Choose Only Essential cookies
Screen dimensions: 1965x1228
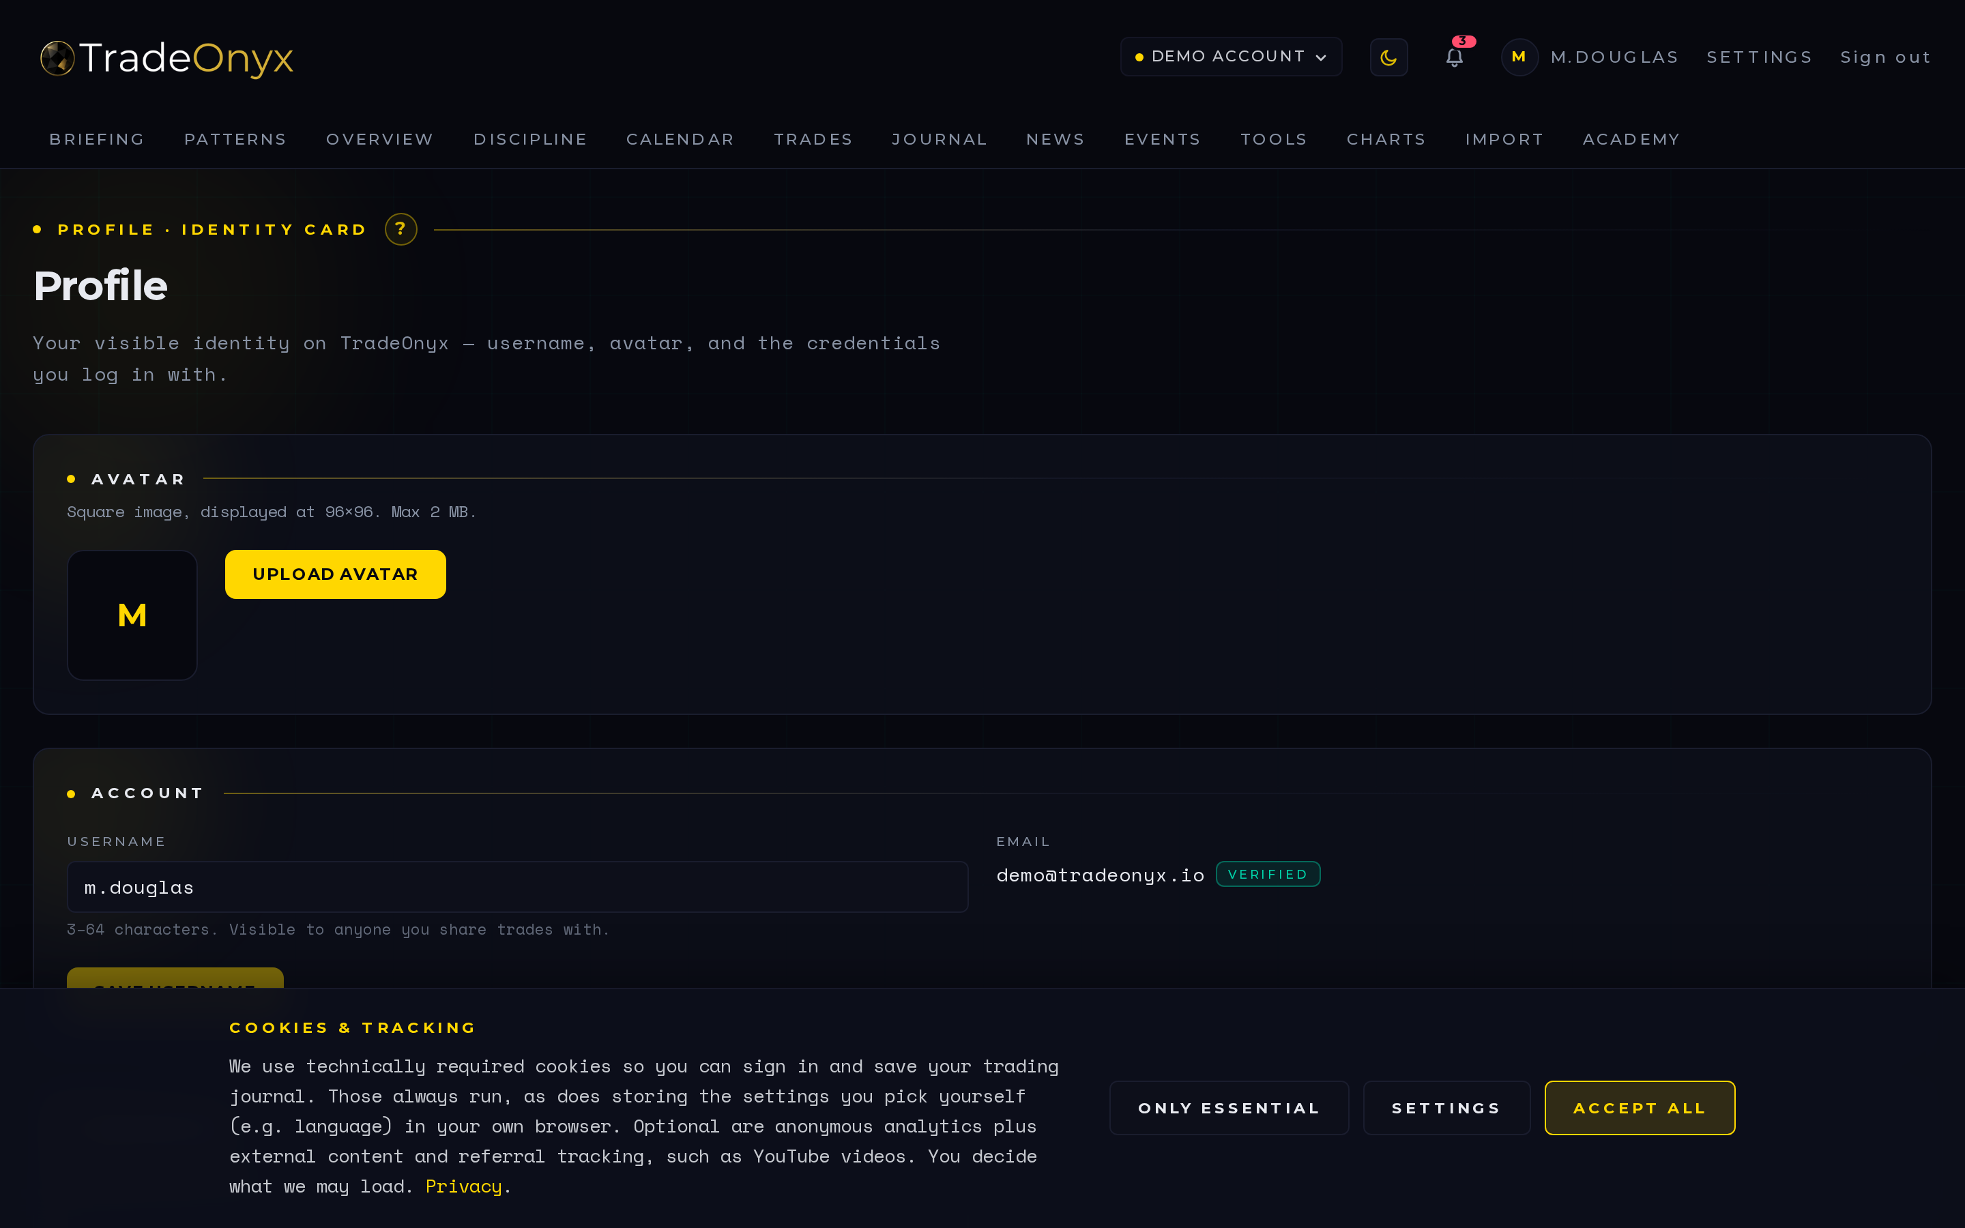click(x=1229, y=1108)
